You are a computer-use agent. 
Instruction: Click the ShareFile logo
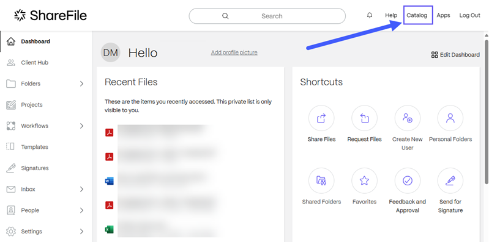(51, 15)
